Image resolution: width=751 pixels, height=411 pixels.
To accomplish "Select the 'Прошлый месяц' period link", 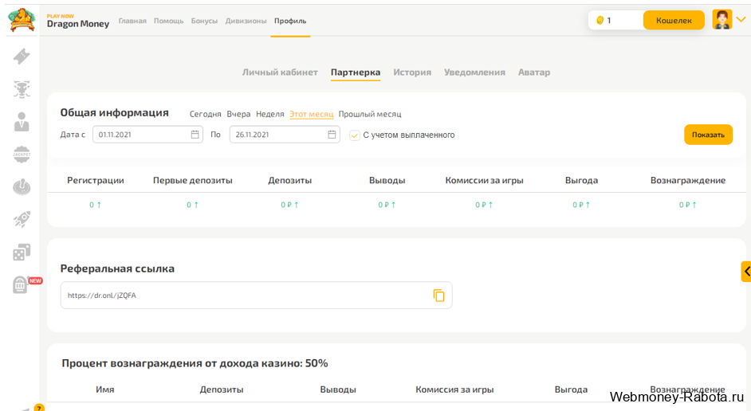I will tap(370, 115).
